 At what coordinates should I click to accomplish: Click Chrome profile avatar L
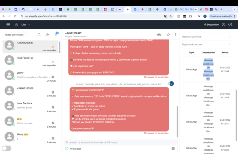205,16
